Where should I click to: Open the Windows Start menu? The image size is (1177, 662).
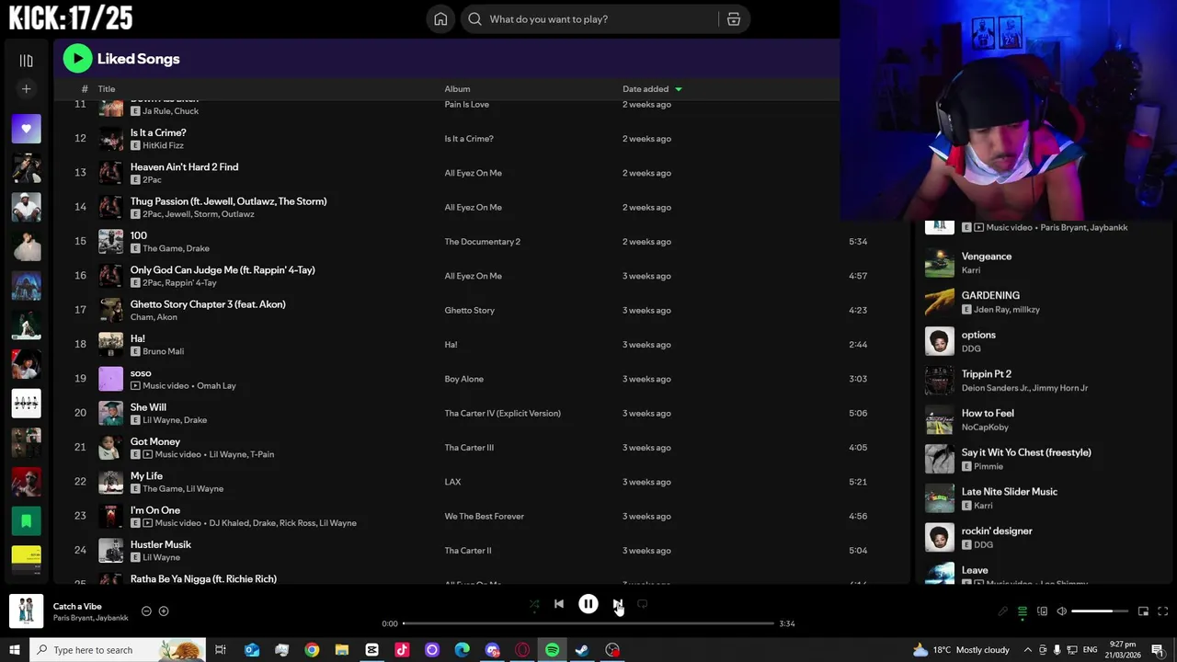pyautogui.click(x=14, y=650)
